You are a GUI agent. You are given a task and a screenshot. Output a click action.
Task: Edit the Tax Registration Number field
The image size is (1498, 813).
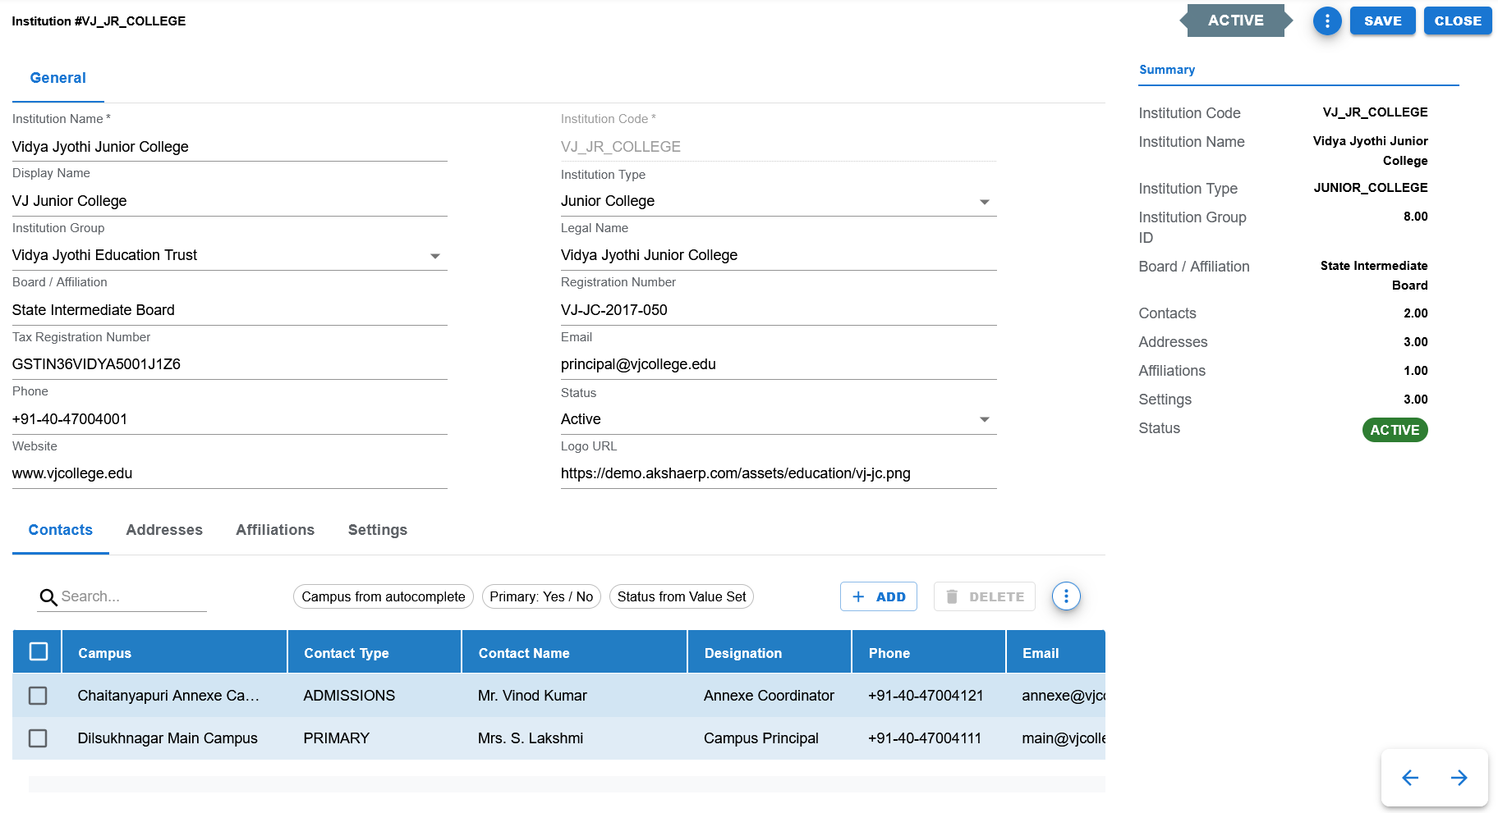pyautogui.click(x=230, y=364)
